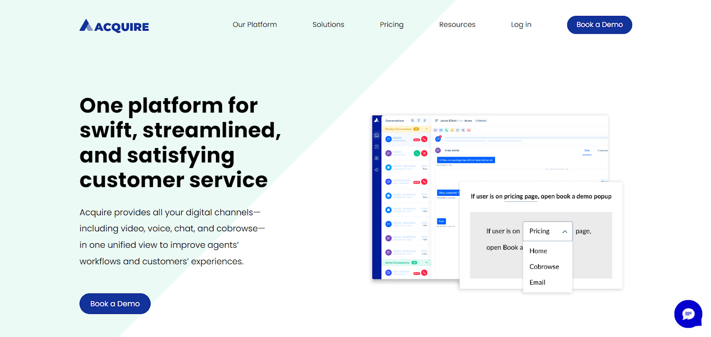Choose Cobrowse from the page dropdown list
The height and width of the screenshot is (337, 711).
tap(544, 267)
